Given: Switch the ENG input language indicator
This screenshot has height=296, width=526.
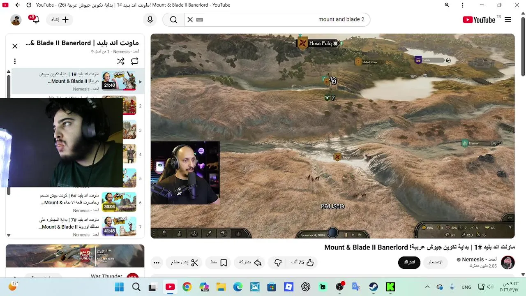Looking at the screenshot, I should 466,287.
